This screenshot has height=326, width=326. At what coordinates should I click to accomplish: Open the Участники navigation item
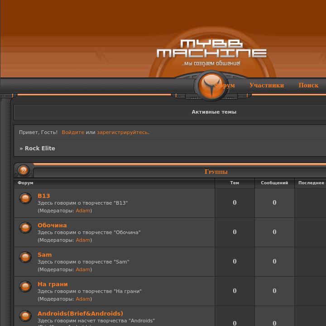pyautogui.click(x=267, y=85)
